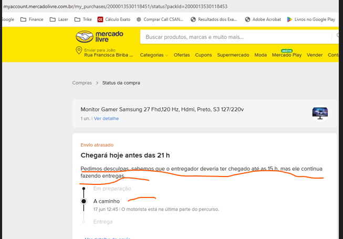Screen dimensions: 343x239
Task: Click the Status da compra breadcrumb text
Action: 121,83
